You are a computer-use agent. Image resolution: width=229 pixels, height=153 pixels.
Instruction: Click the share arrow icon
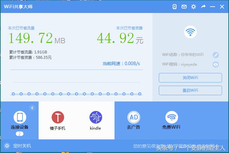point(203,7)
